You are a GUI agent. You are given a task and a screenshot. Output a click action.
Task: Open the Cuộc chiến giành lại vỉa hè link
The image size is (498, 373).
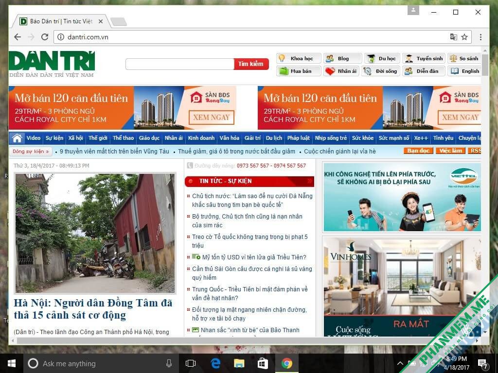(x=340, y=152)
